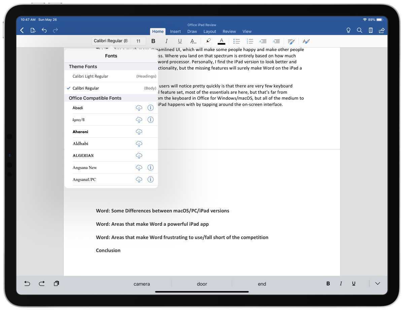Tap the 10:47 AM clock in the status bar
This screenshot has height=311, width=404.
(28, 20)
